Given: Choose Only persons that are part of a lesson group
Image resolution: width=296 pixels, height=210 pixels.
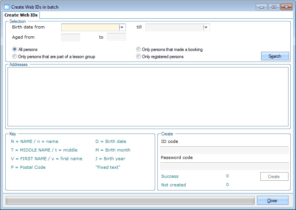Looking at the screenshot, I should pyautogui.click(x=15, y=57).
